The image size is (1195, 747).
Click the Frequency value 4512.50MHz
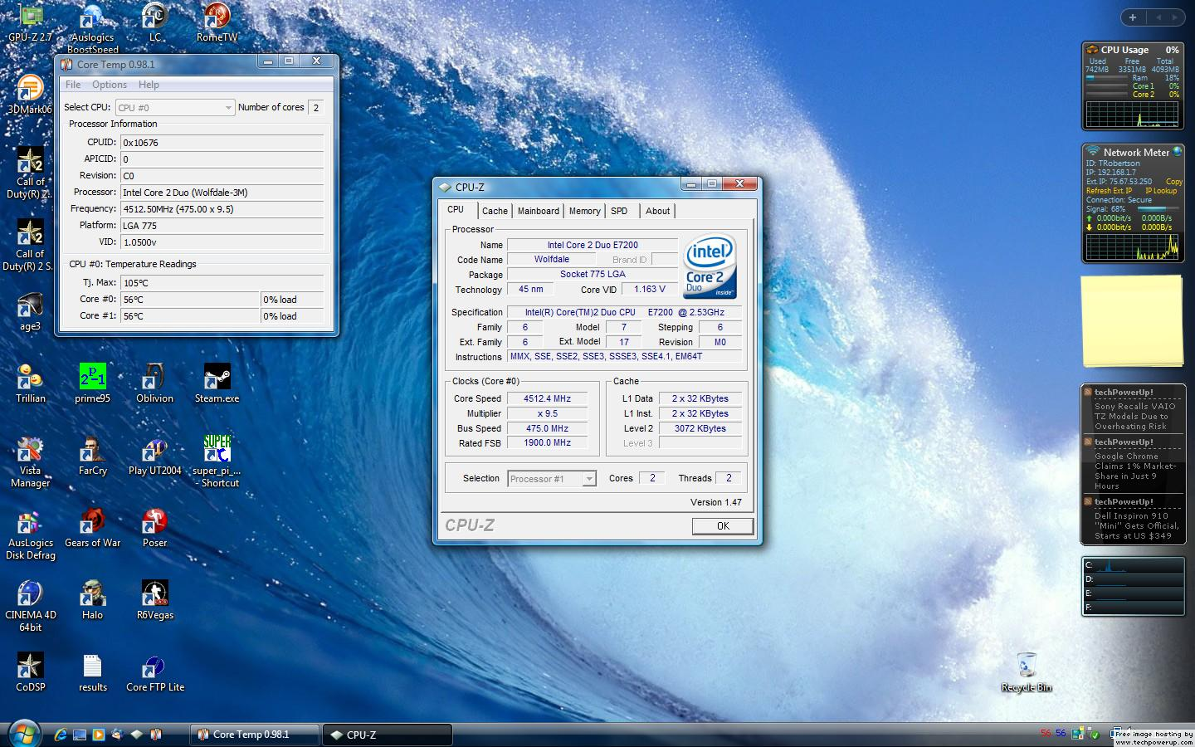pyautogui.click(x=222, y=209)
